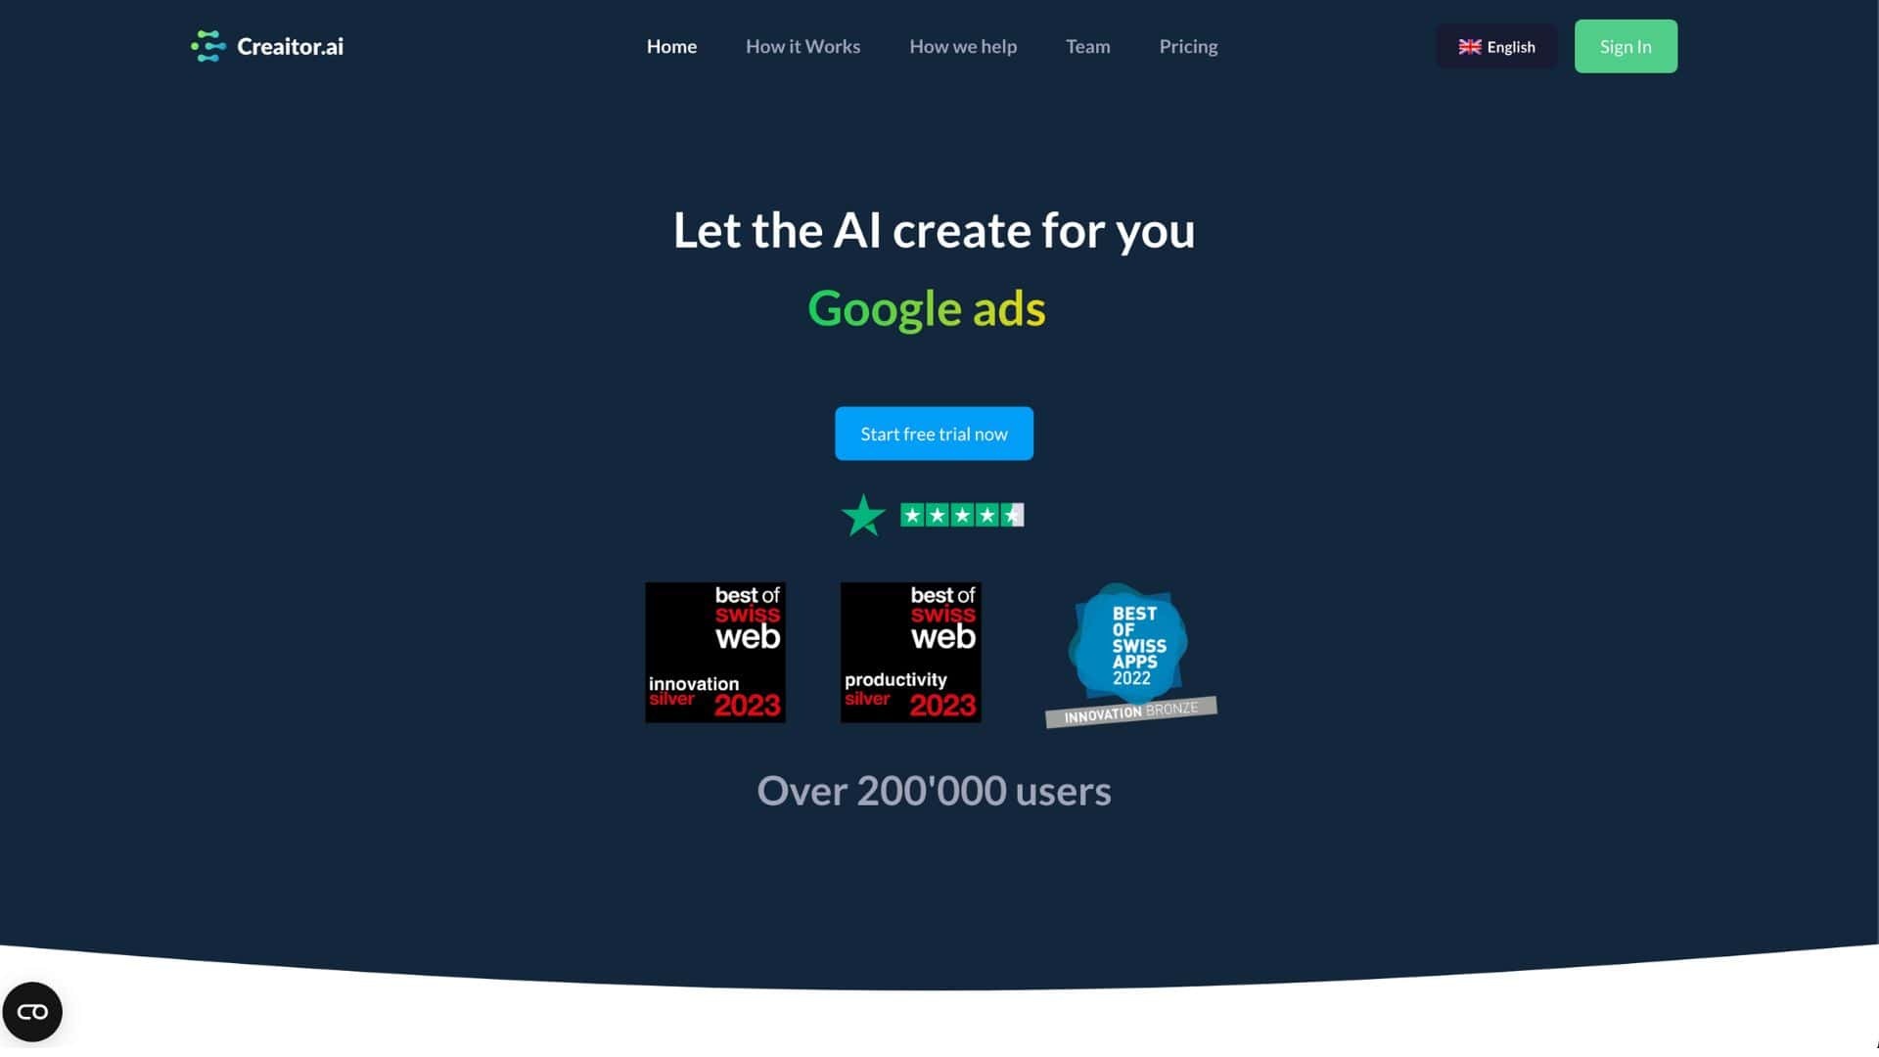Click the Sign In button
The width and height of the screenshot is (1879, 1057).
point(1625,45)
